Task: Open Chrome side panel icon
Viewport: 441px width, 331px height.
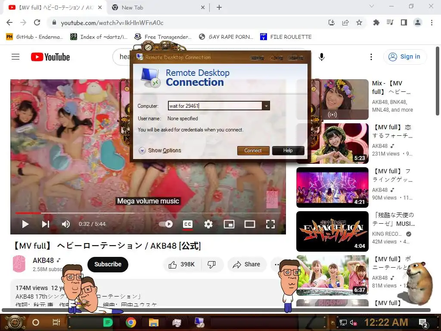Action: coord(404,22)
